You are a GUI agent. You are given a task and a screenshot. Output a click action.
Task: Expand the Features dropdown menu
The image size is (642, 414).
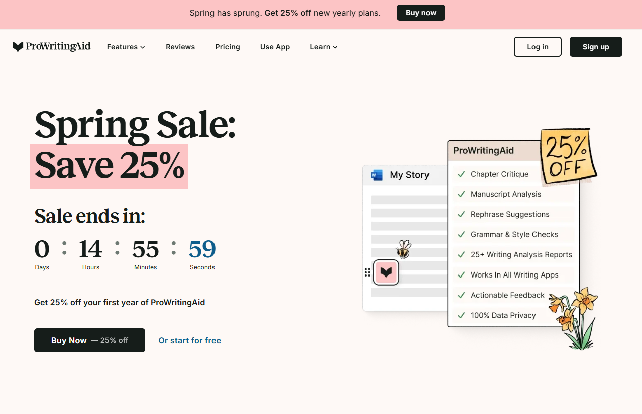point(126,47)
